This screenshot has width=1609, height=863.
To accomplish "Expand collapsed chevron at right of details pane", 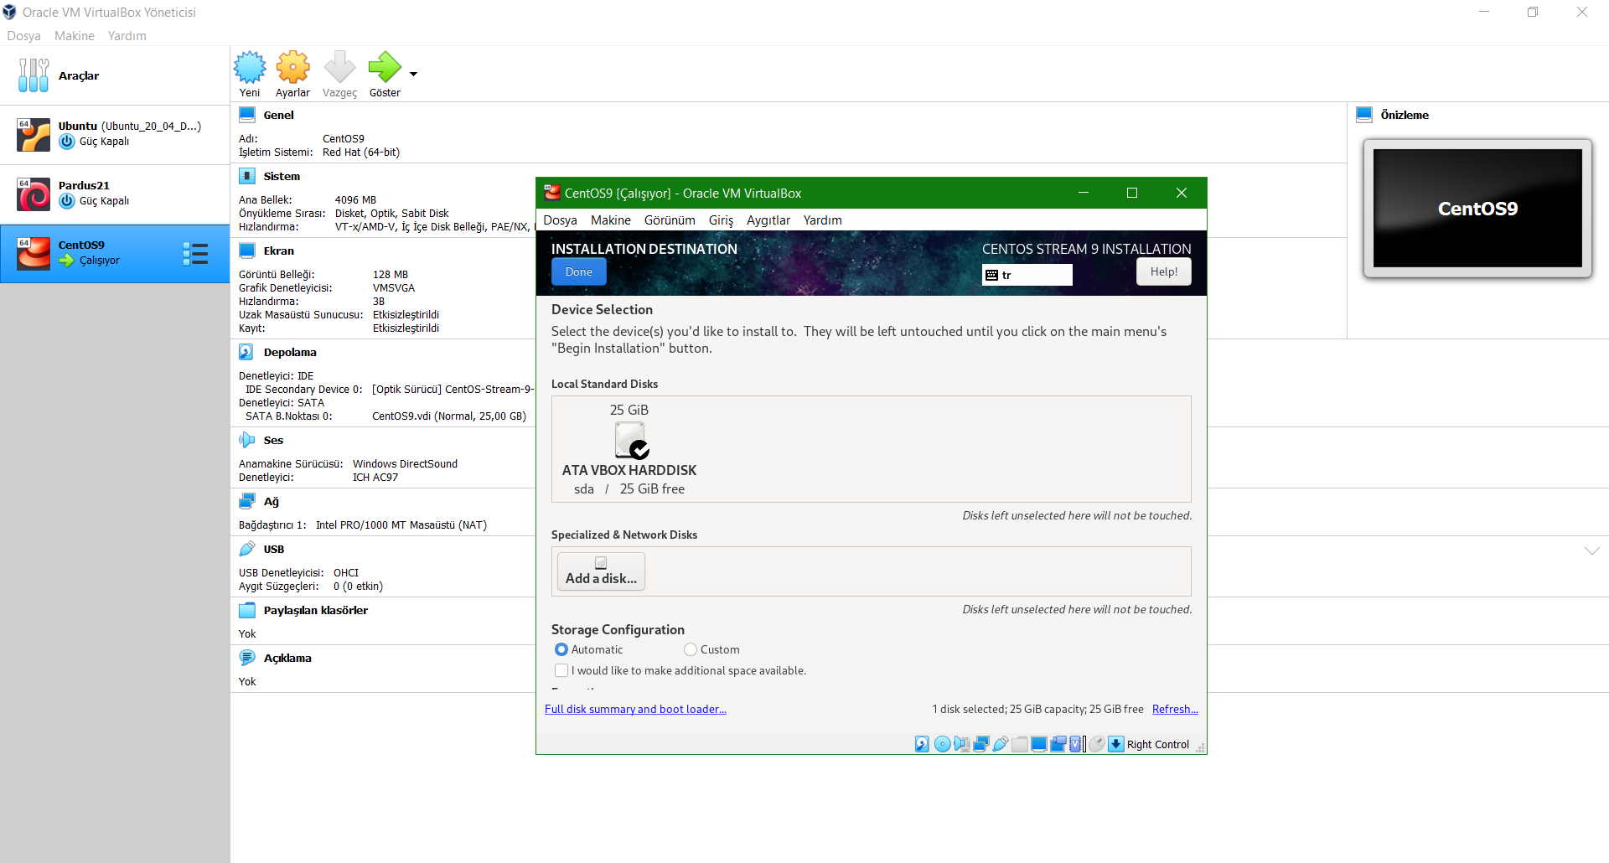I will [x=1592, y=550].
